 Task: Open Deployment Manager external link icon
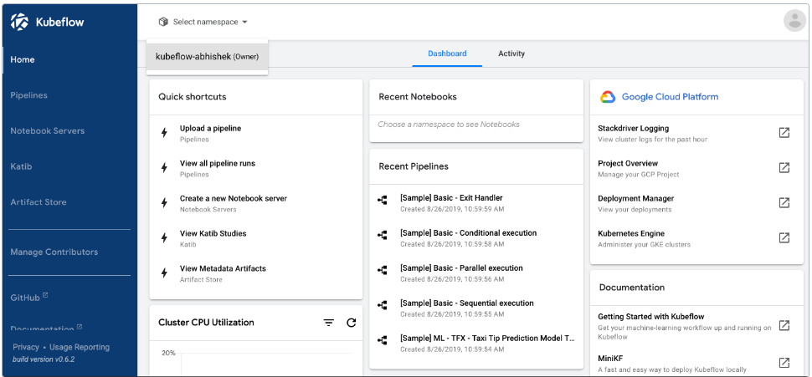784,203
